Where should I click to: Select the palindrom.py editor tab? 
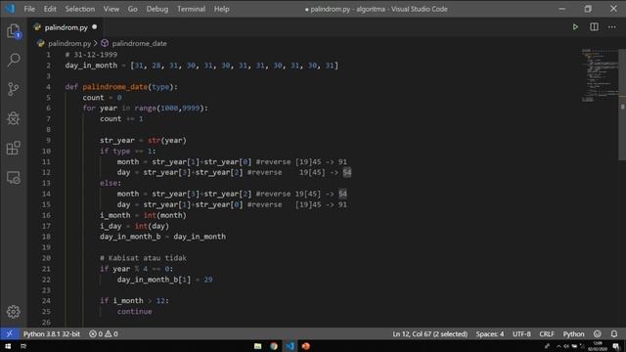[x=66, y=27]
